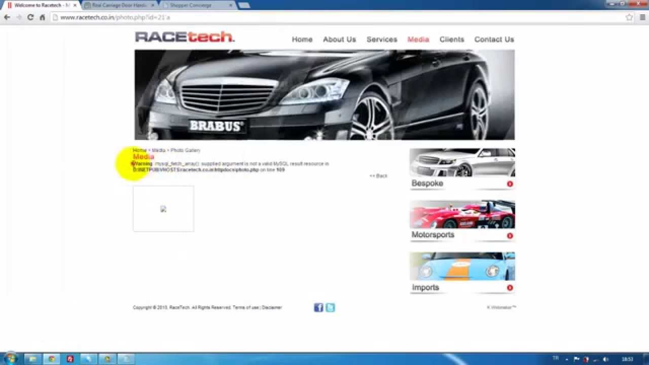This screenshot has height=365, width=649.
Task: Open the Services menu item
Action: 382,39
